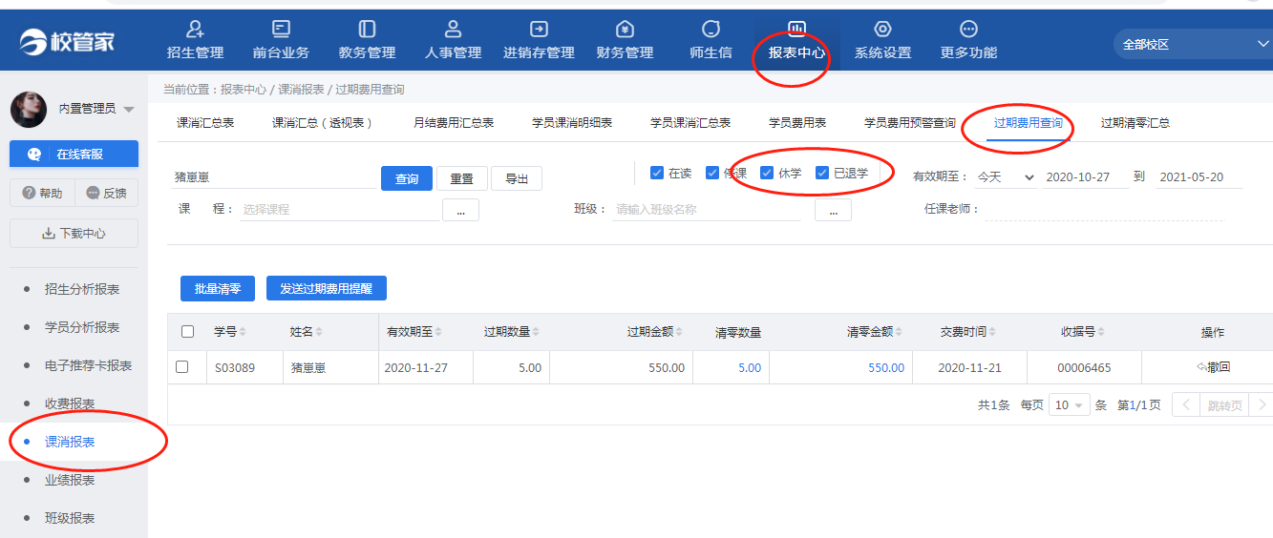Sort by 清零金额 column arrows

(899, 332)
